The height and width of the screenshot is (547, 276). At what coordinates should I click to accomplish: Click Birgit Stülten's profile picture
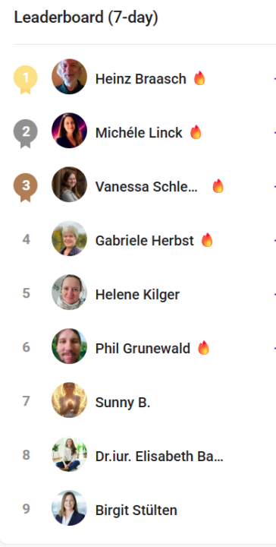[x=69, y=508]
